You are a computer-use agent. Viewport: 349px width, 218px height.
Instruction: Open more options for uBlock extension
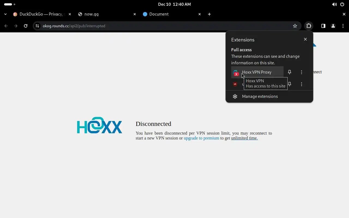click(302, 84)
